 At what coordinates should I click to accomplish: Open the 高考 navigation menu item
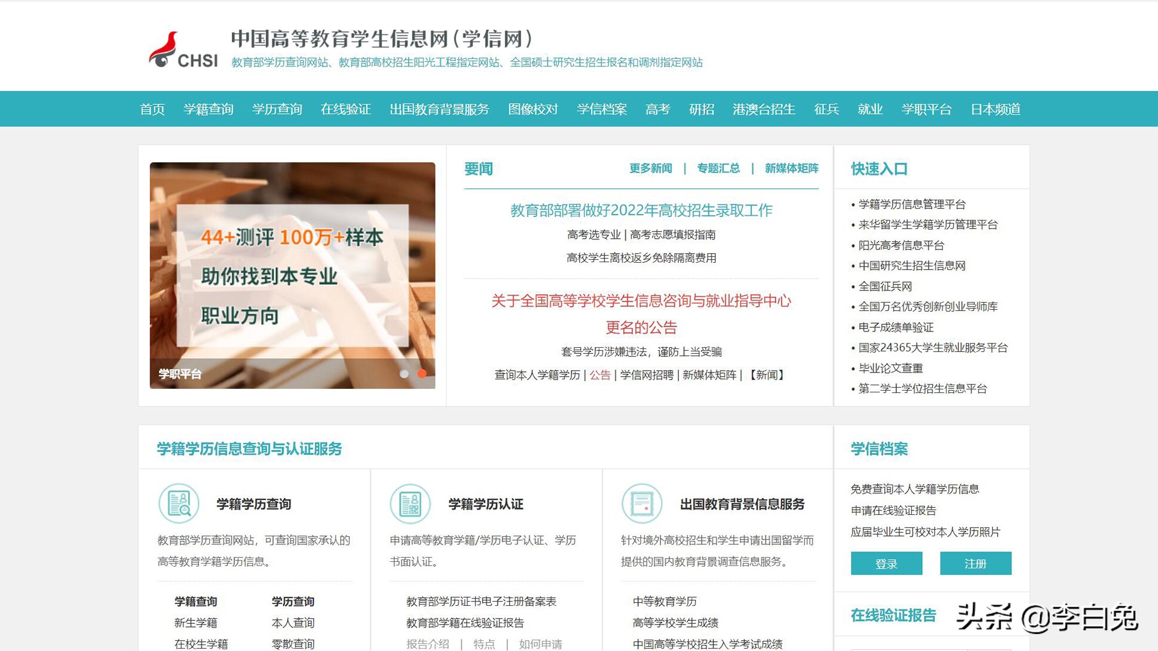[657, 109]
